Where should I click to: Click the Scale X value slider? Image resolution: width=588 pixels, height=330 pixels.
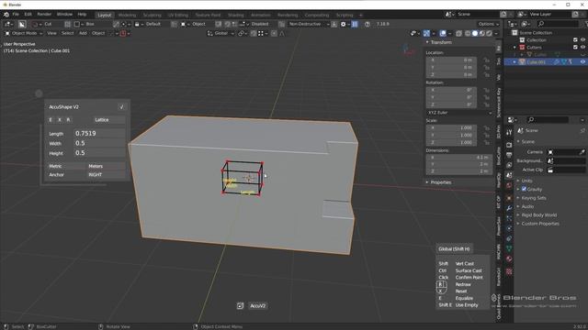(x=451, y=127)
